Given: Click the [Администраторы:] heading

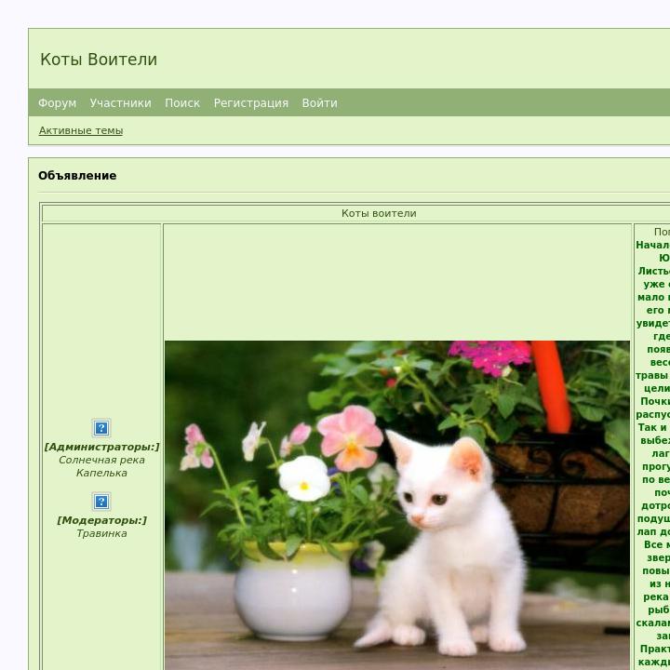Looking at the screenshot, I should pyautogui.click(x=101, y=447).
